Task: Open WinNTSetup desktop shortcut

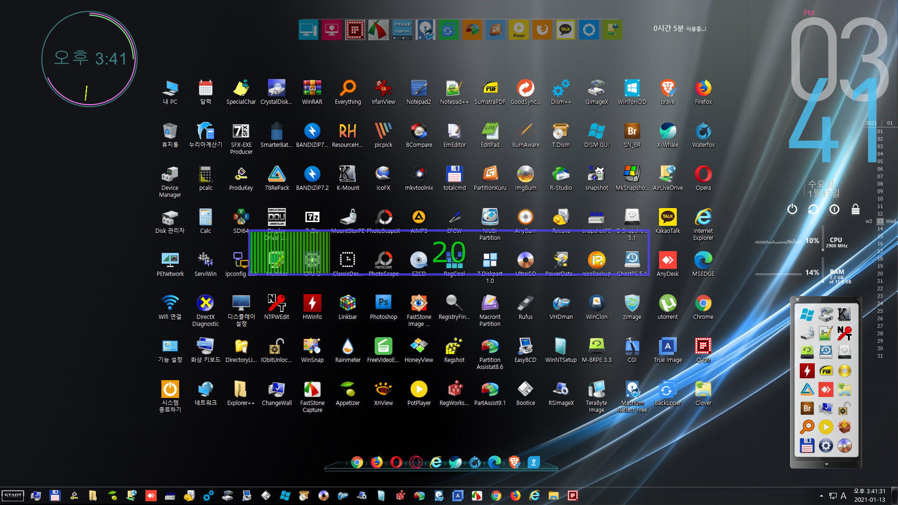Action: [561, 350]
